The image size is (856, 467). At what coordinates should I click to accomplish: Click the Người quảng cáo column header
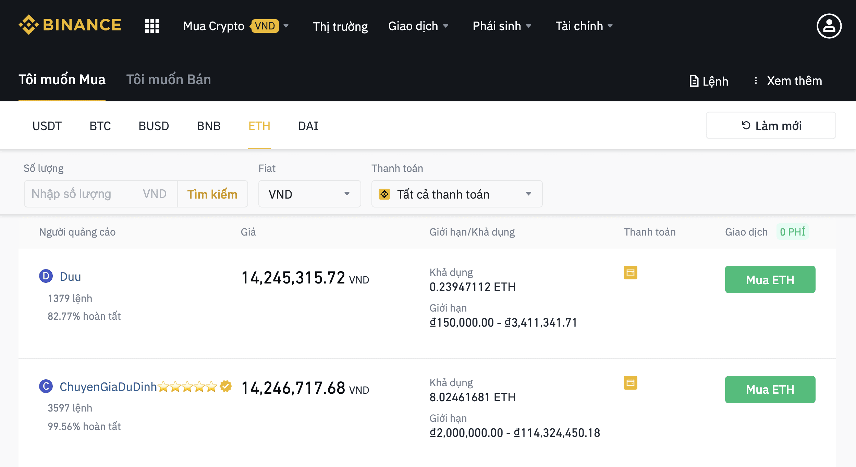click(x=77, y=232)
